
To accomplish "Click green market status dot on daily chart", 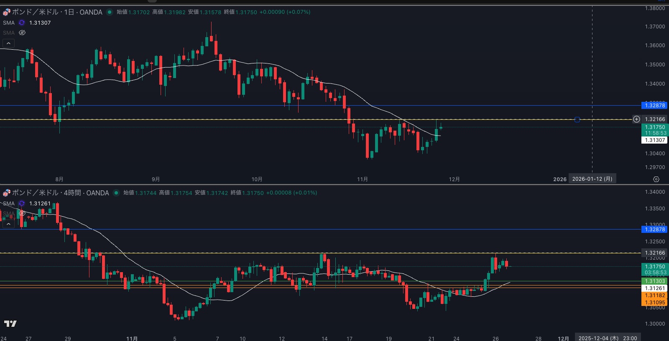I will (110, 12).
